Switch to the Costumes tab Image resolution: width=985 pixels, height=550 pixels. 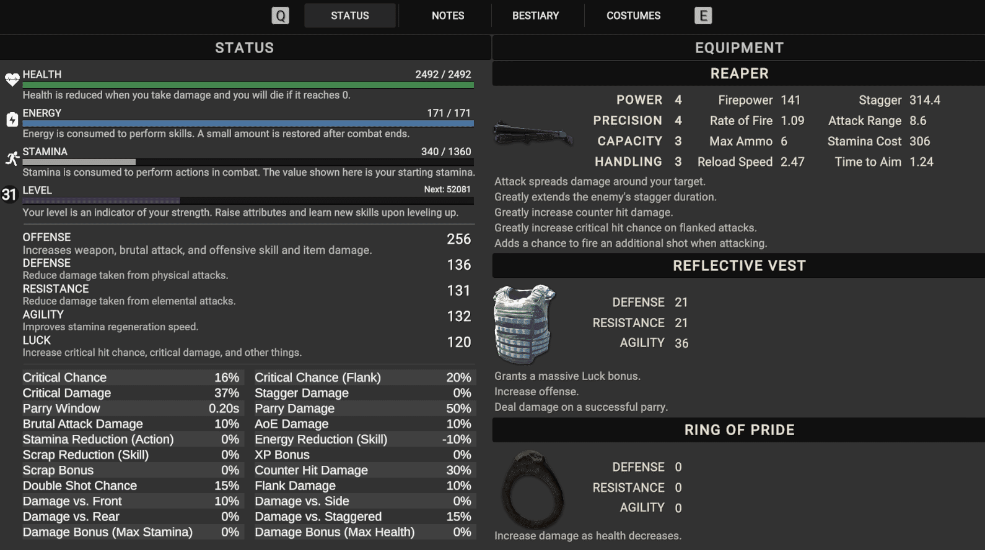click(634, 15)
